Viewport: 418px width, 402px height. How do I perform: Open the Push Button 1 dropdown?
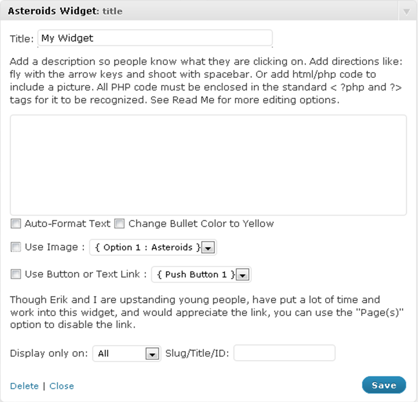pos(201,274)
